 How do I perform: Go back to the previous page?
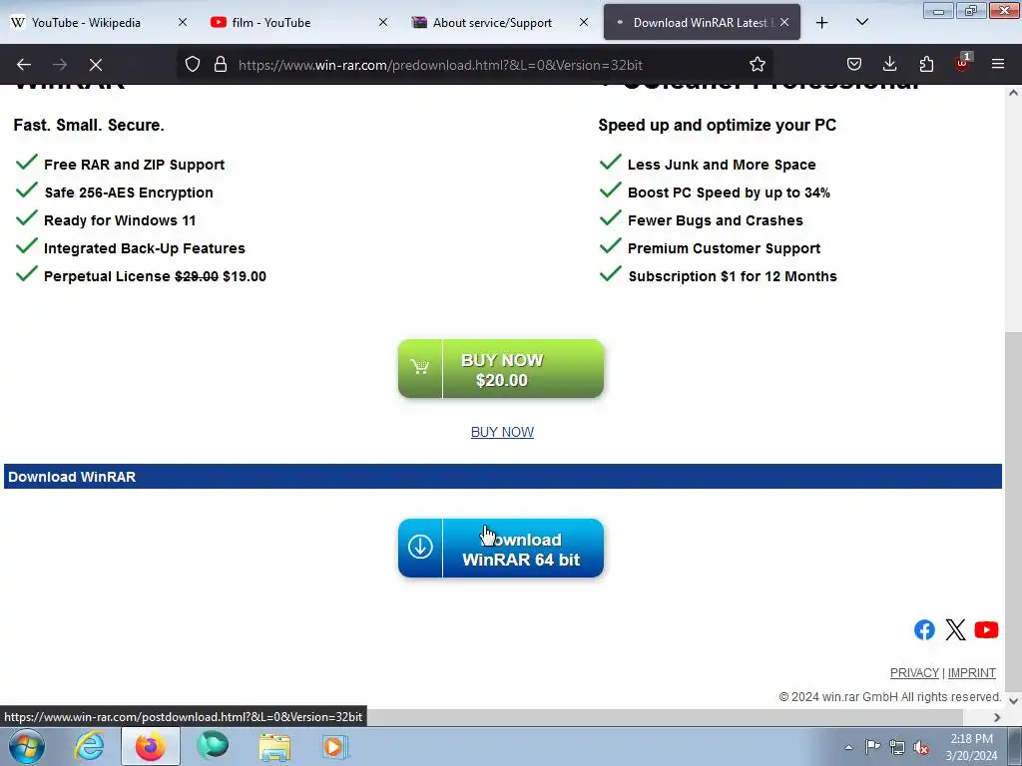[x=24, y=65]
